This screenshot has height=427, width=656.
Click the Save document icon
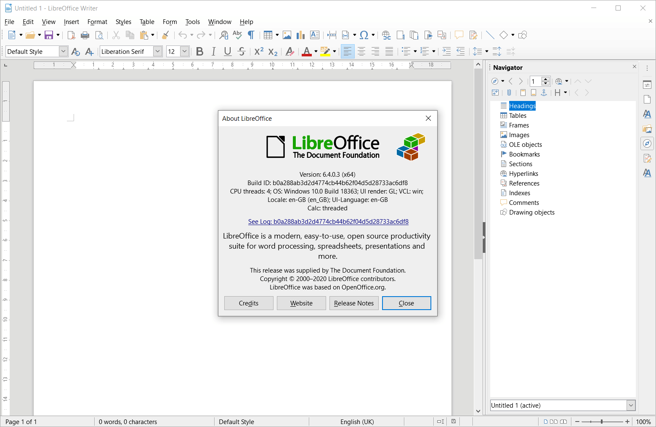(49, 35)
